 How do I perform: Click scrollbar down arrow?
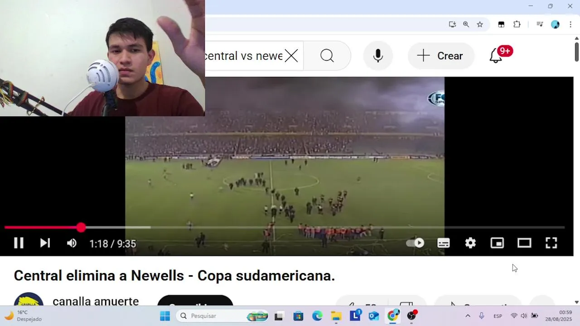click(576, 302)
